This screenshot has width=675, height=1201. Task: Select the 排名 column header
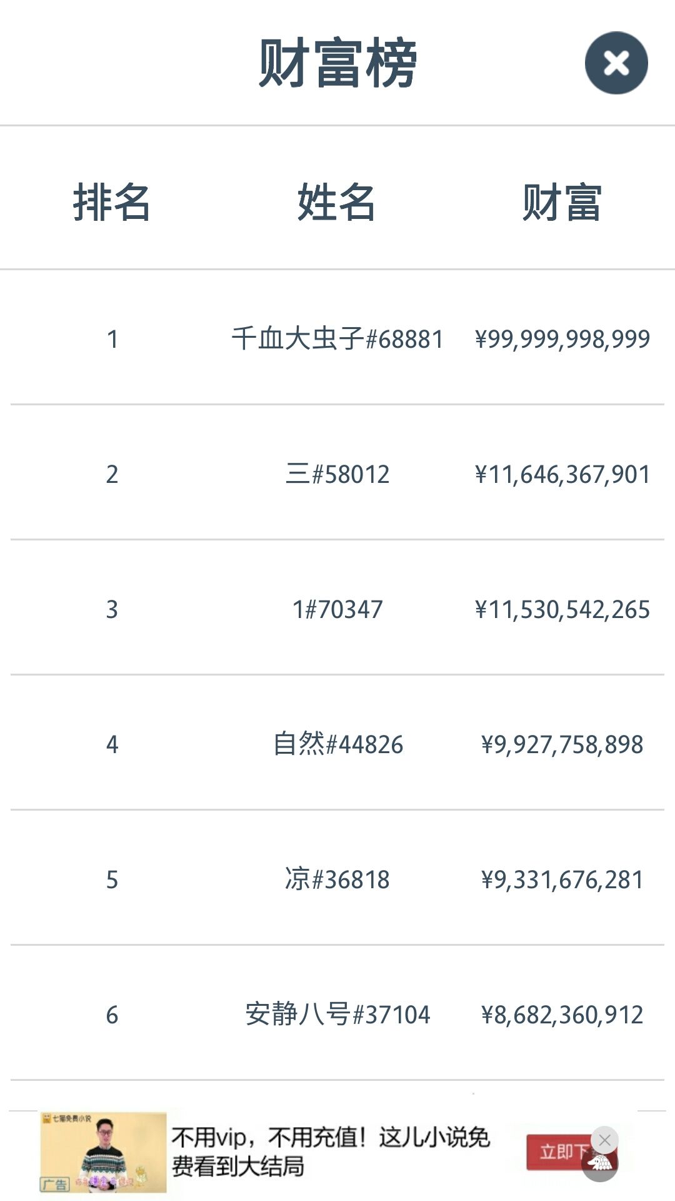(112, 203)
